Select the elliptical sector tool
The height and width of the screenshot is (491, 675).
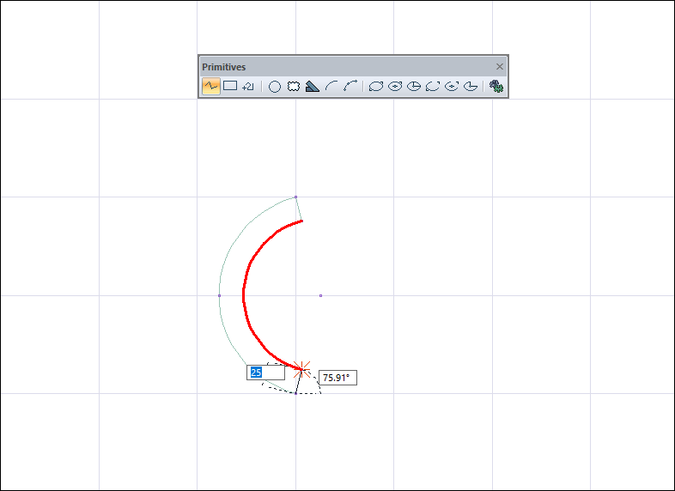pos(471,86)
